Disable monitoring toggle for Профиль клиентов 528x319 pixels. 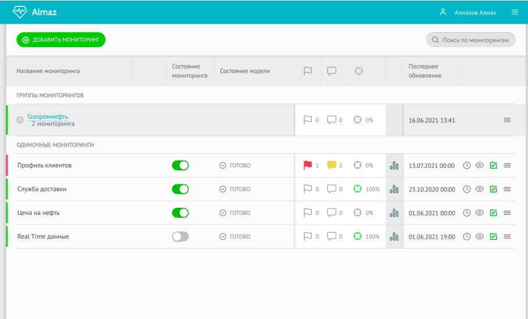180,165
